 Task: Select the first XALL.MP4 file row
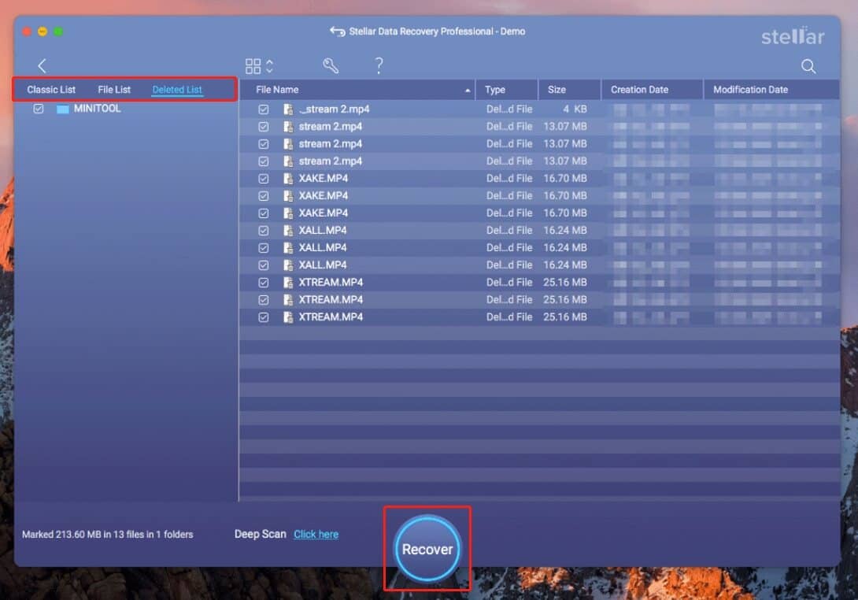(323, 231)
